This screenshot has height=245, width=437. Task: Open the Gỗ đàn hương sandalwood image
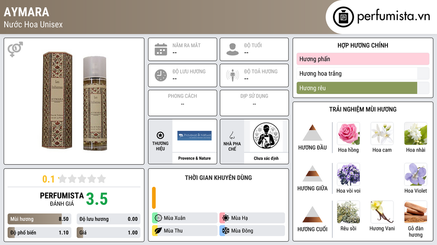pyautogui.click(x=416, y=212)
